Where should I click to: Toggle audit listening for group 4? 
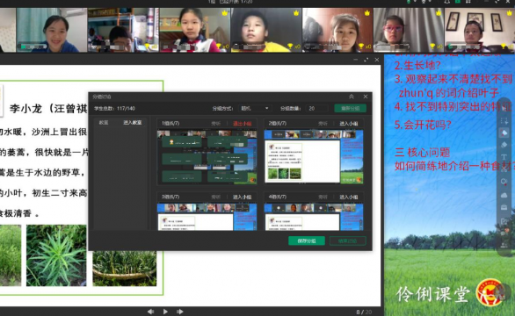(x=323, y=197)
